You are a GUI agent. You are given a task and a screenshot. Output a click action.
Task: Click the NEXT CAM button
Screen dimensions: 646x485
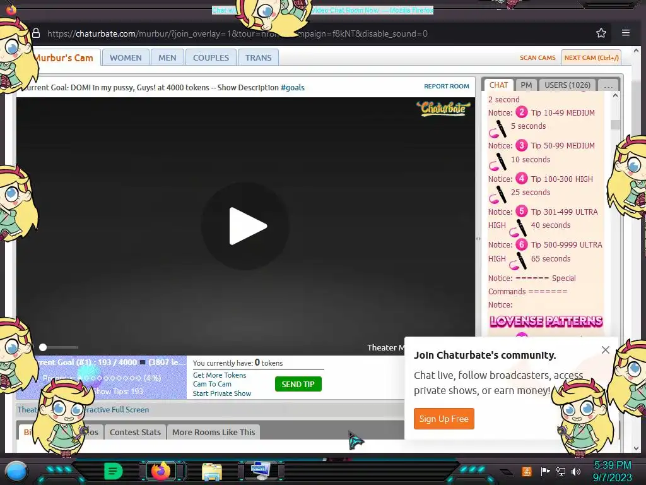point(591,57)
